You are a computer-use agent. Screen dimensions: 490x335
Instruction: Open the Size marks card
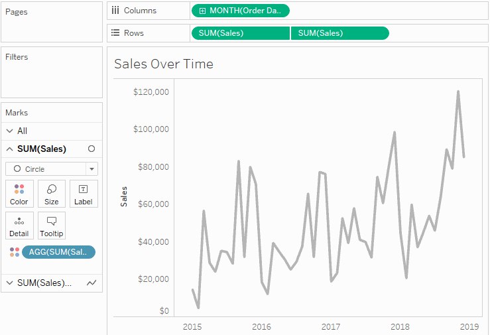(52, 194)
